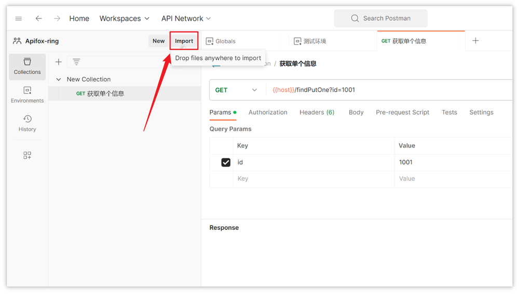Click plus icon to create new collection
This screenshot has height=294, width=519.
coord(59,62)
